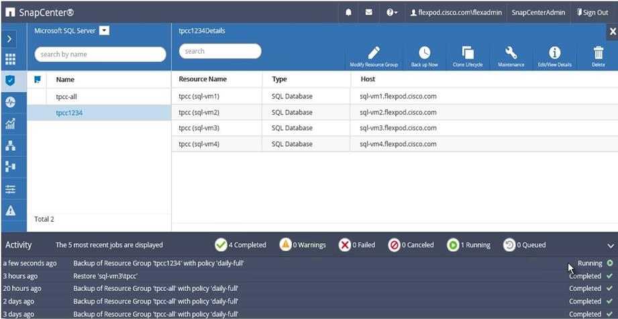Click the Host column header

[x=368, y=79]
